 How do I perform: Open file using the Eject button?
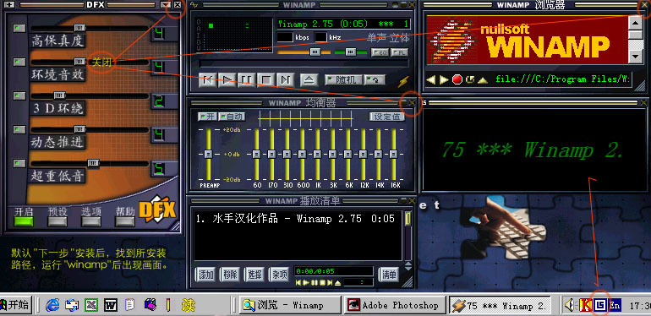[x=309, y=79]
